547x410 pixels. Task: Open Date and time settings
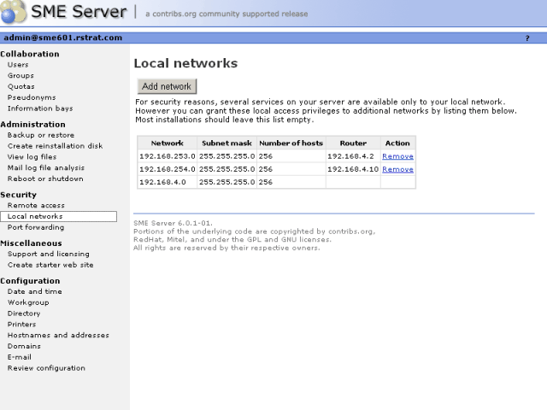click(35, 291)
